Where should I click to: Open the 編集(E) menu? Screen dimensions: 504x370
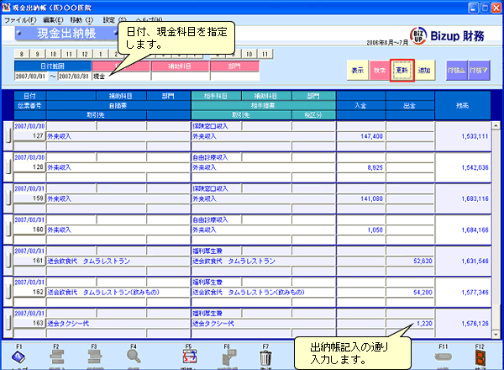(53, 20)
